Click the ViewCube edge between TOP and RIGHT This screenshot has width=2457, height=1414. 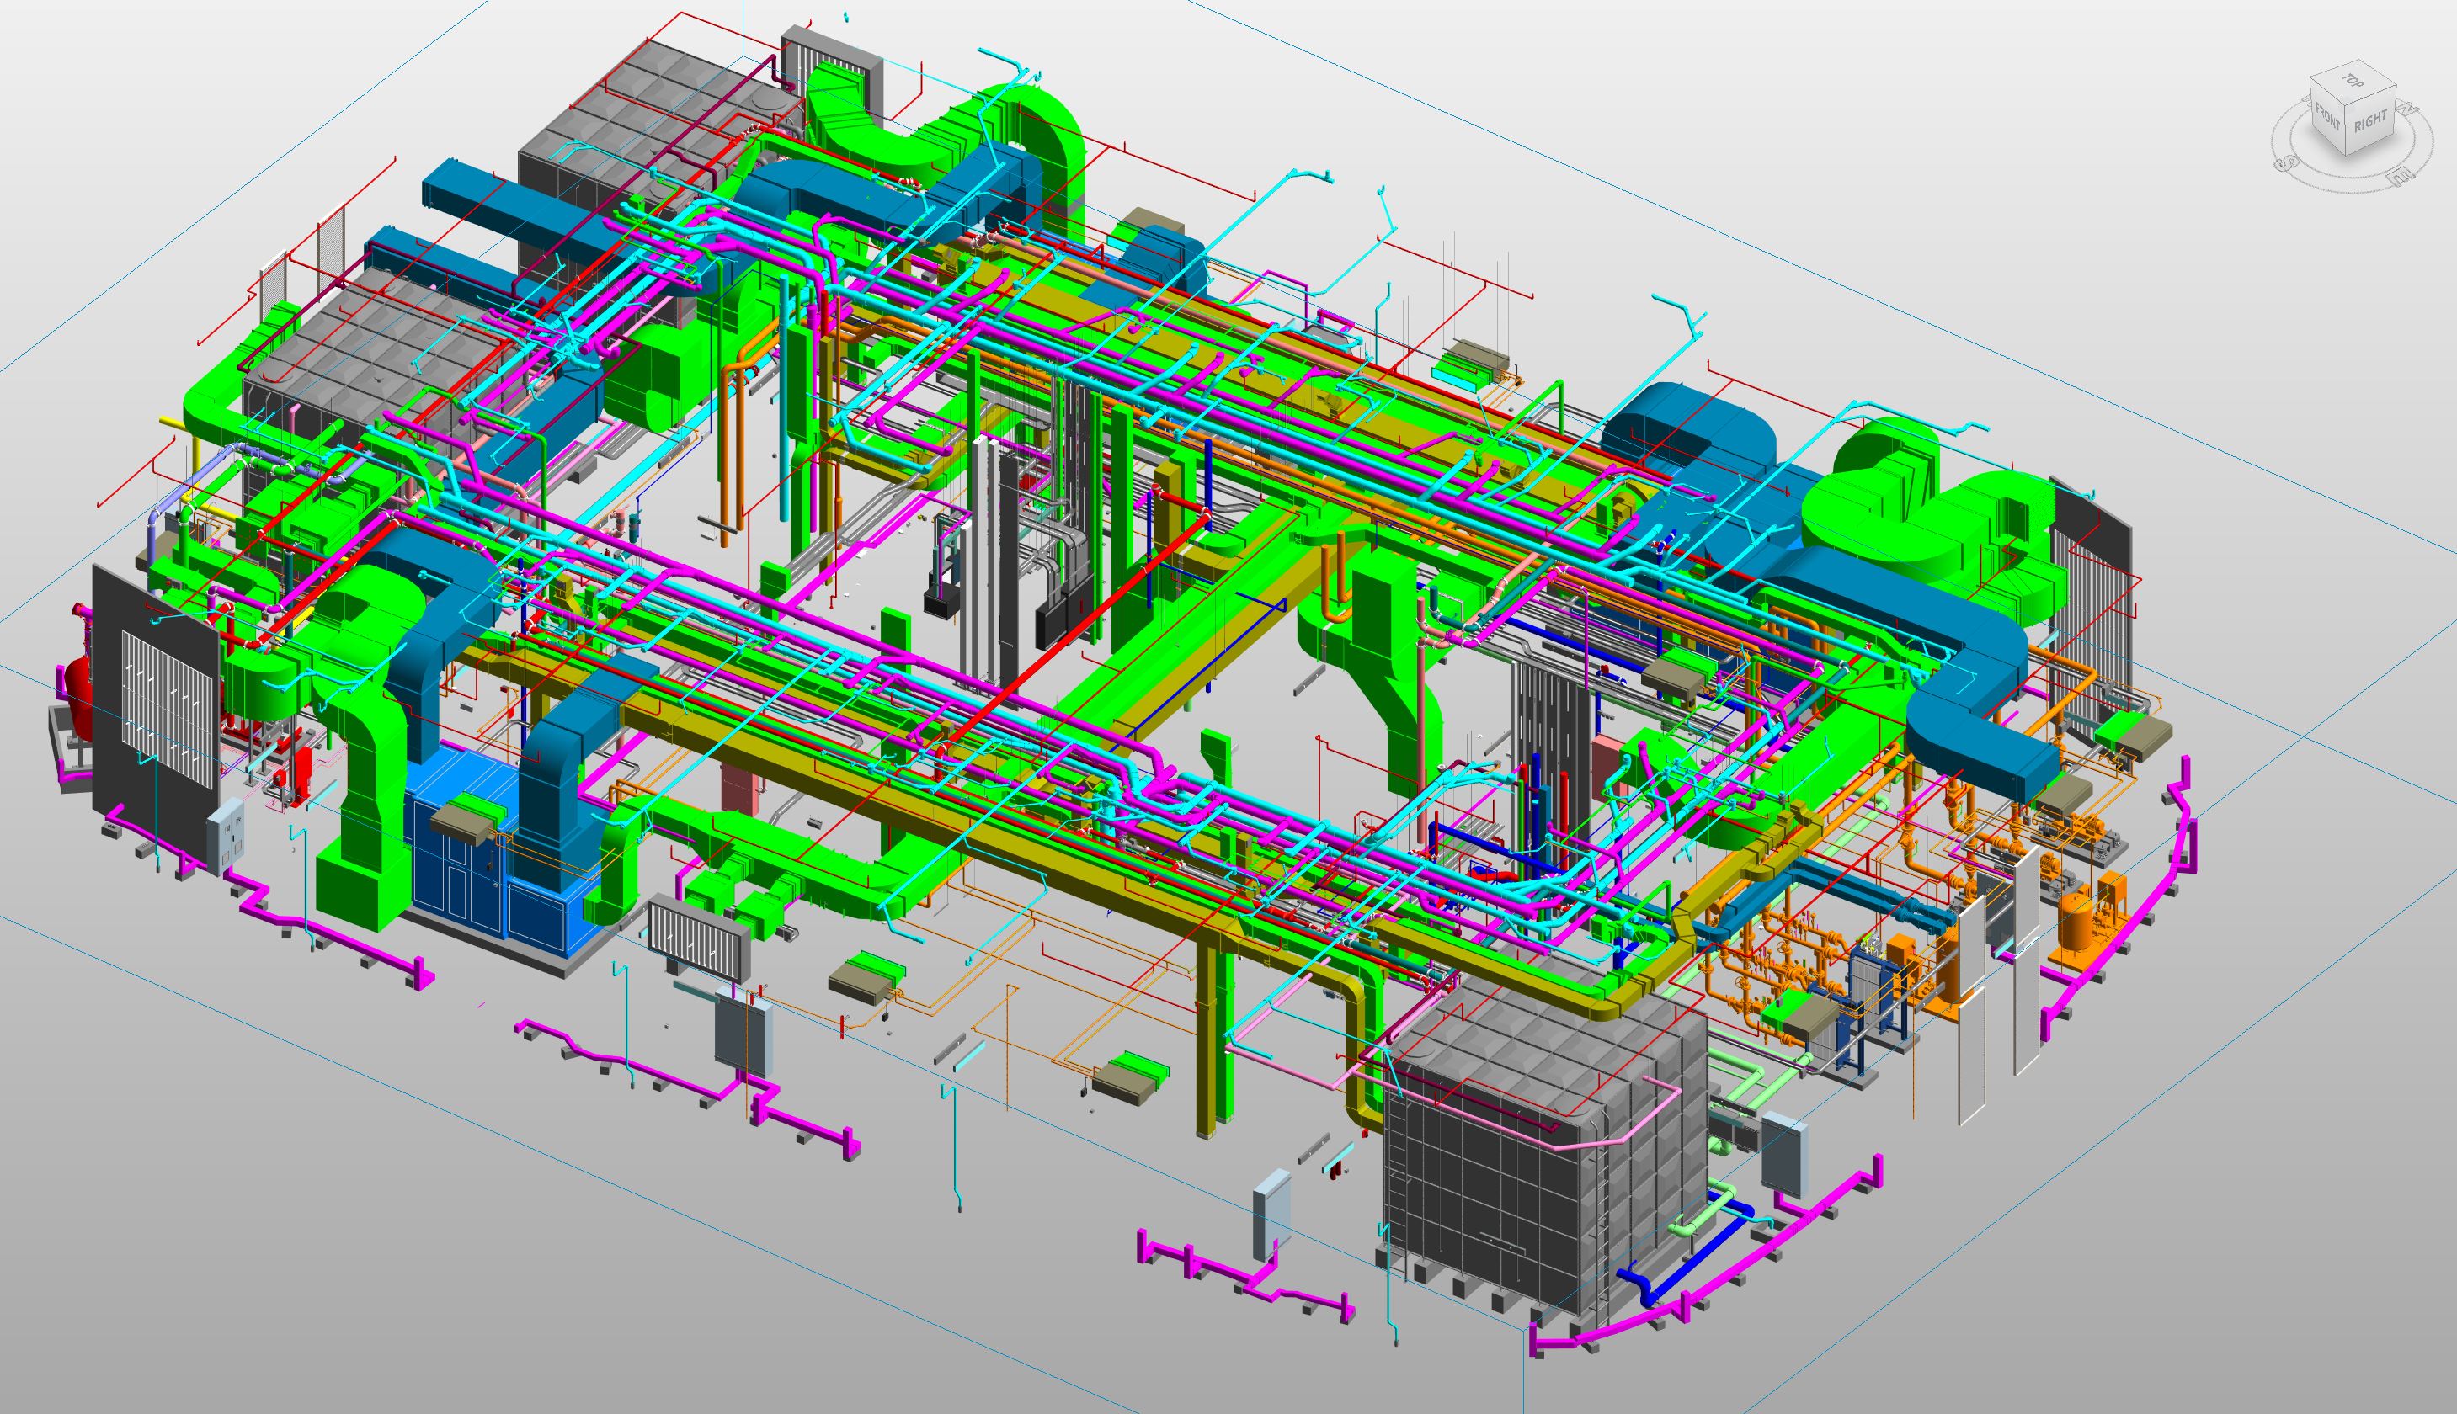click(x=2371, y=94)
